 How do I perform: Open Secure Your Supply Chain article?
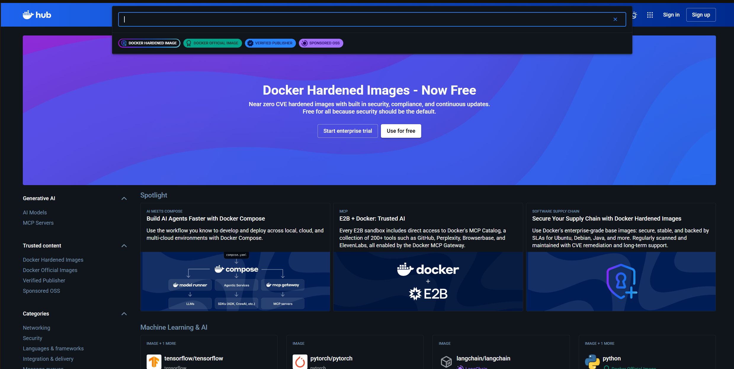tap(607, 219)
